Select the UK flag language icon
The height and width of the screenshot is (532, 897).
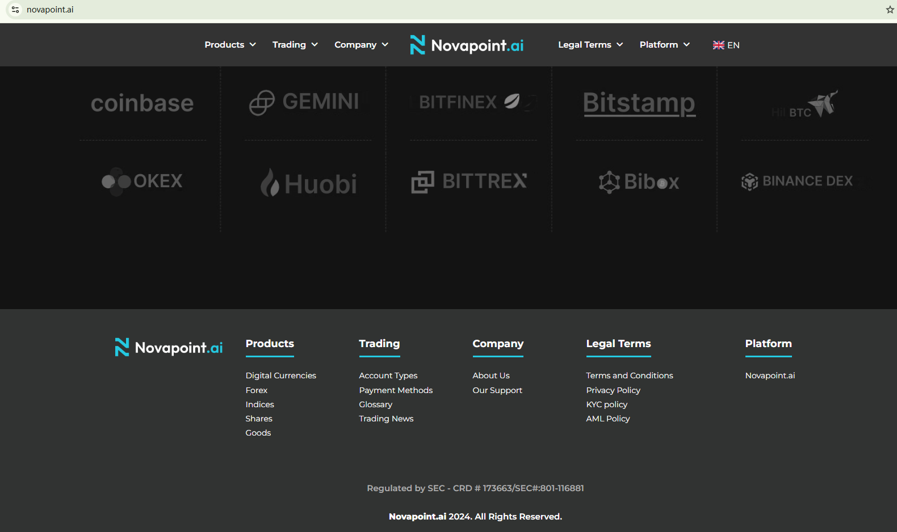coord(718,45)
